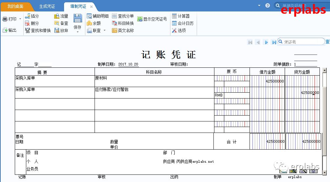Screen dimensions: 330x182
Task: Open the top-right dropdown arrow menu
Action: point(259,6)
